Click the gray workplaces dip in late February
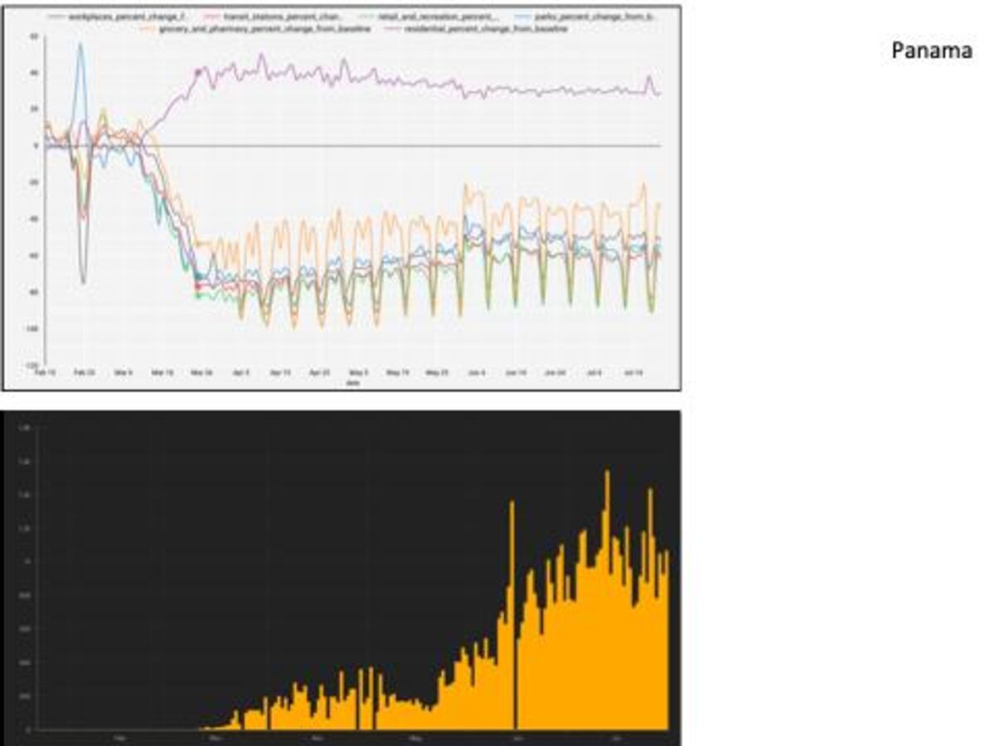This screenshot has width=995, height=746. [83, 280]
